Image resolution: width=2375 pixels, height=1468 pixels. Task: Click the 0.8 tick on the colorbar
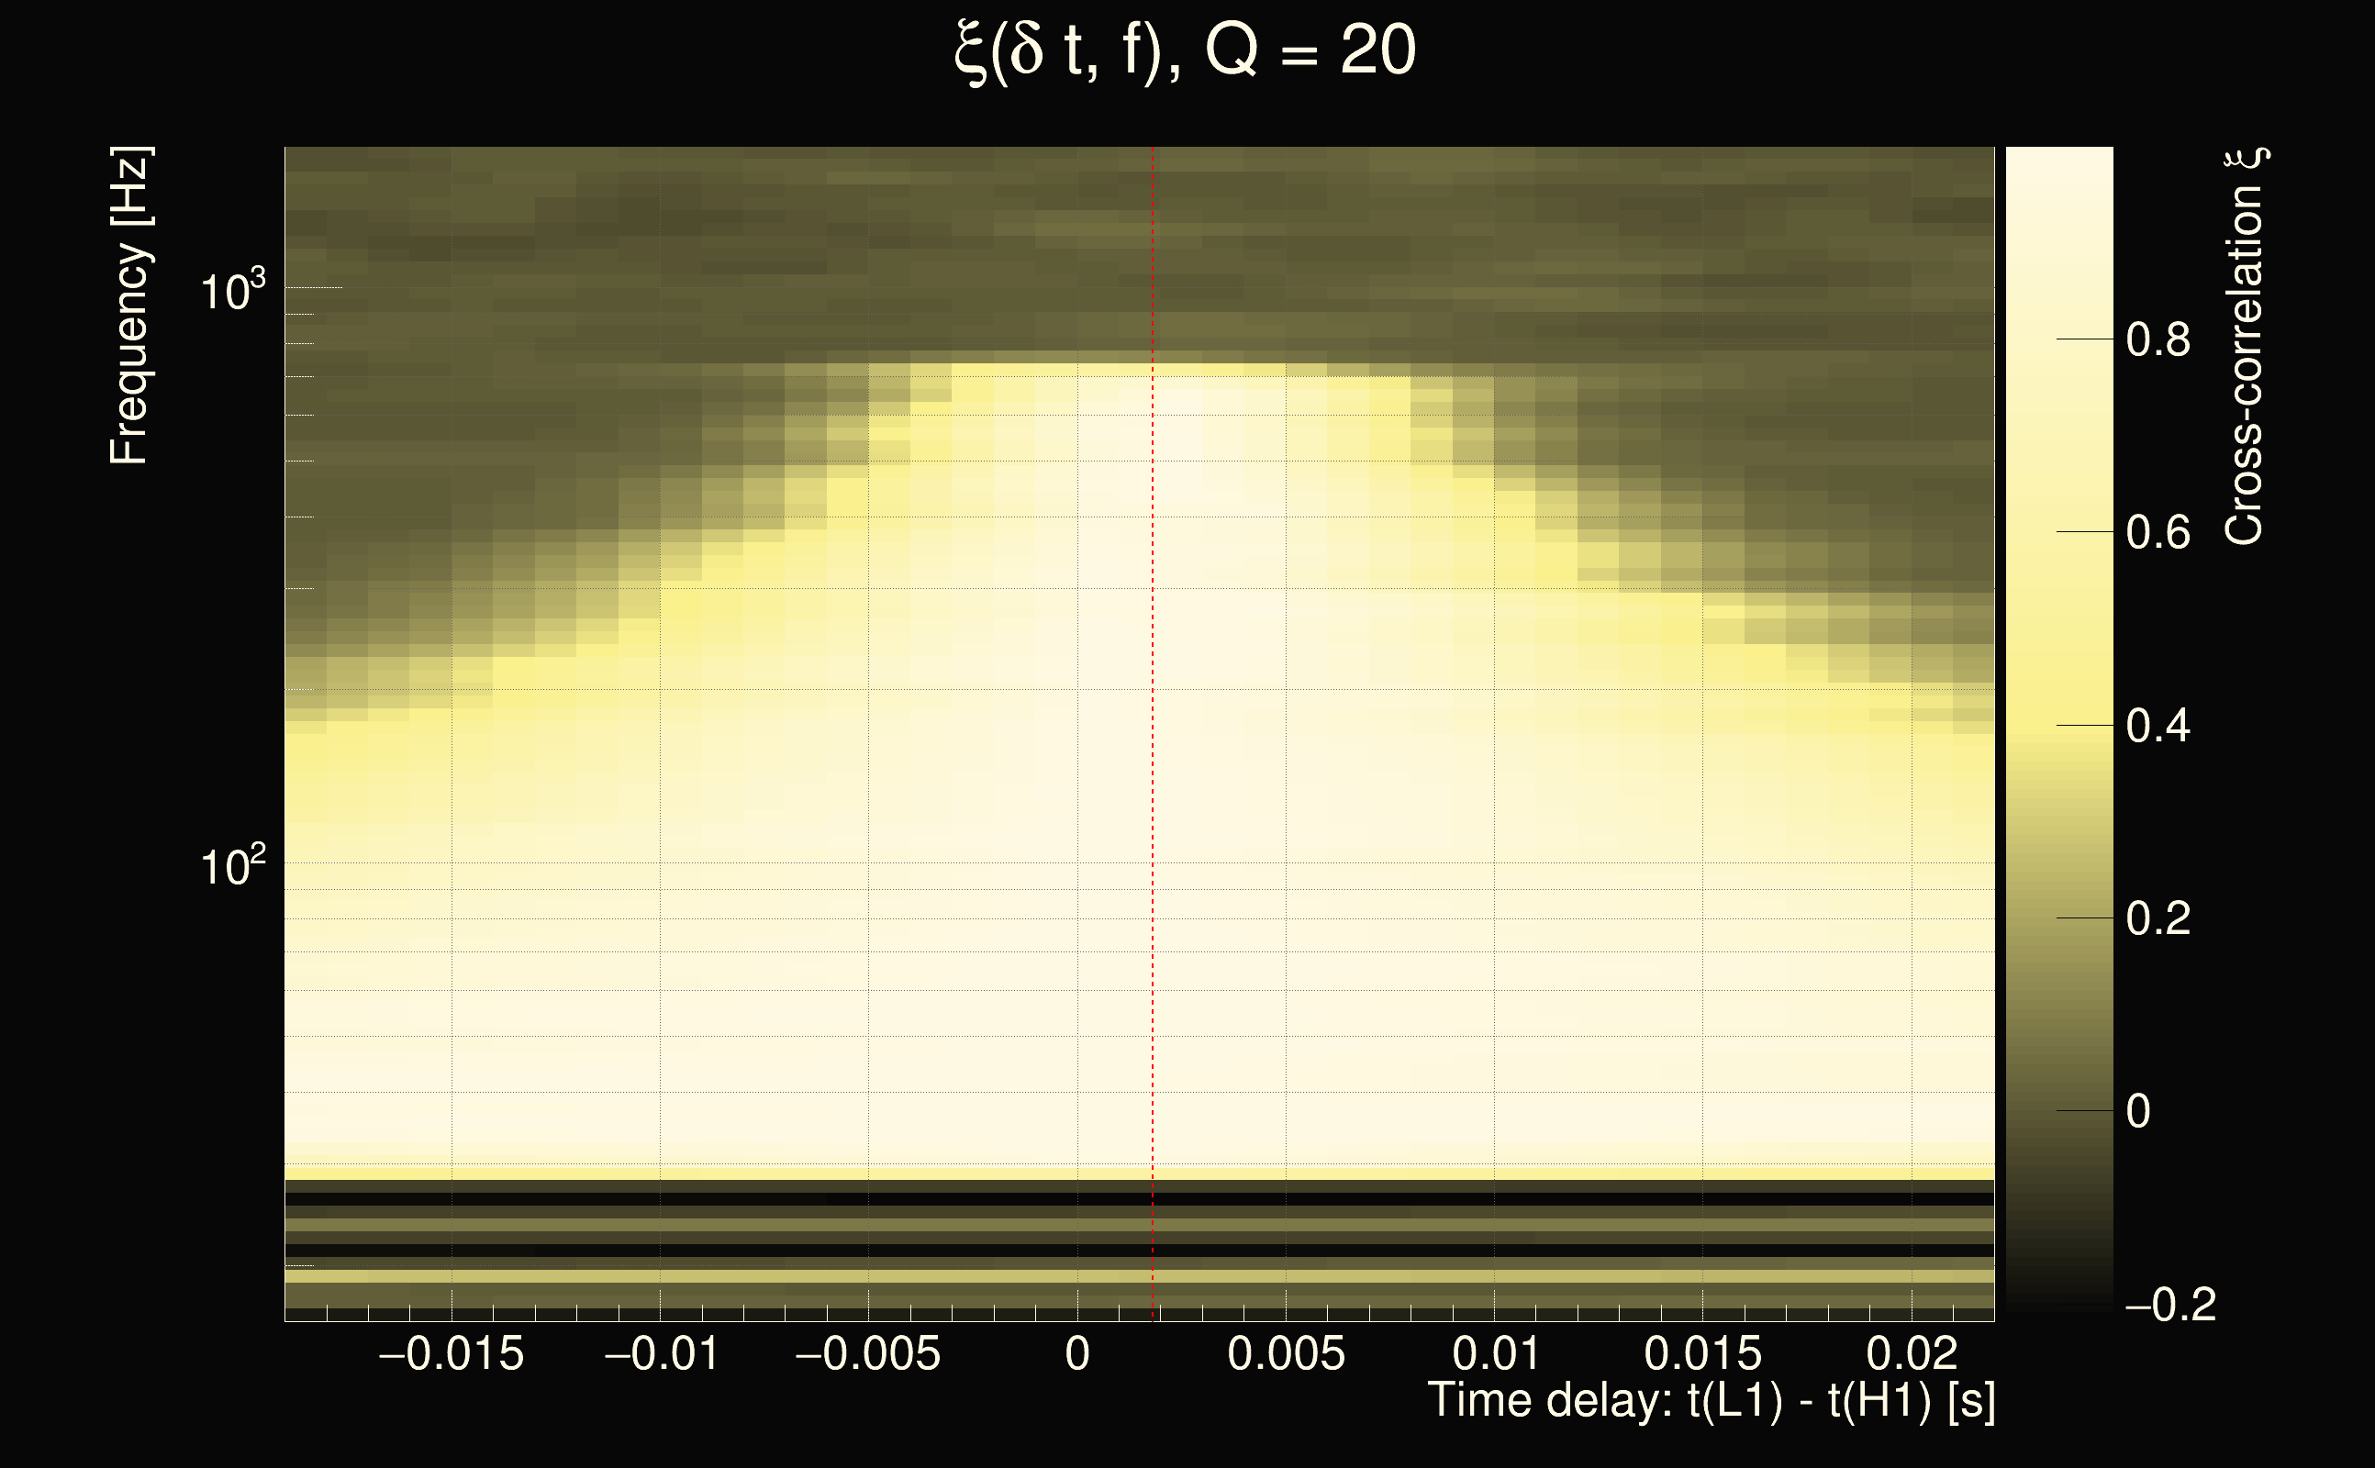(2158, 340)
